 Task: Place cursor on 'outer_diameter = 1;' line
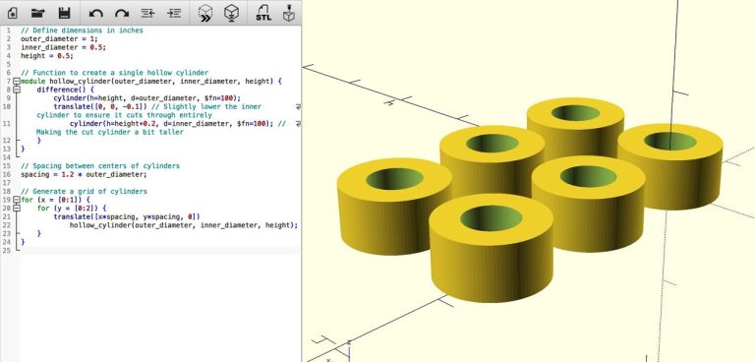click(x=59, y=38)
